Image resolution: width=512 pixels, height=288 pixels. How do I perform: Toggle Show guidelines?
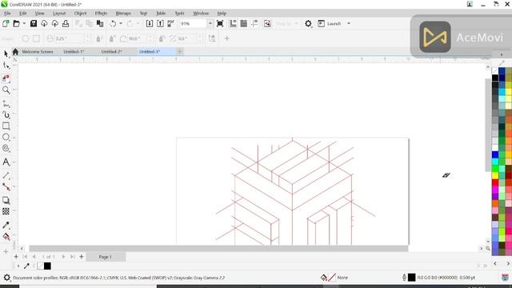point(254,23)
